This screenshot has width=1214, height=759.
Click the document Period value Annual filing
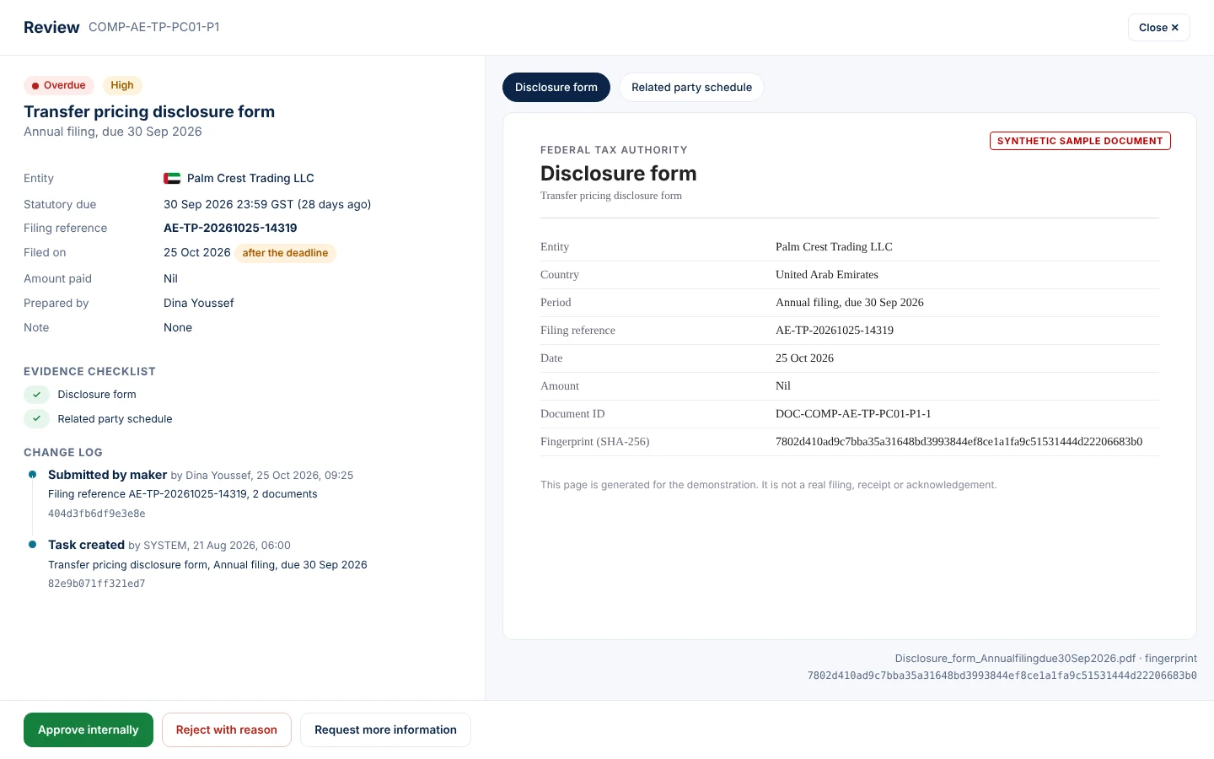tap(850, 303)
